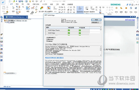Click the Solid Edge application button

[x=3, y=2]
